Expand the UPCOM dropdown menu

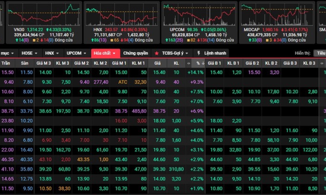coord(76,53)
